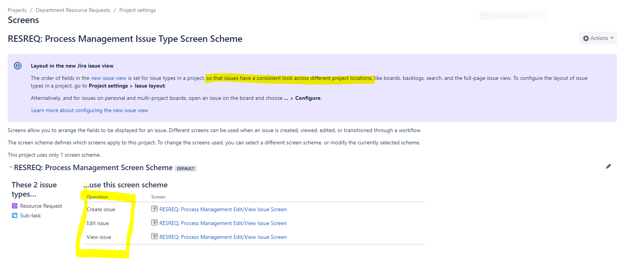The height and width of the screenshot is (268, 625).
Task: Click the Resource Request issue type label
Action: (41, 206)
